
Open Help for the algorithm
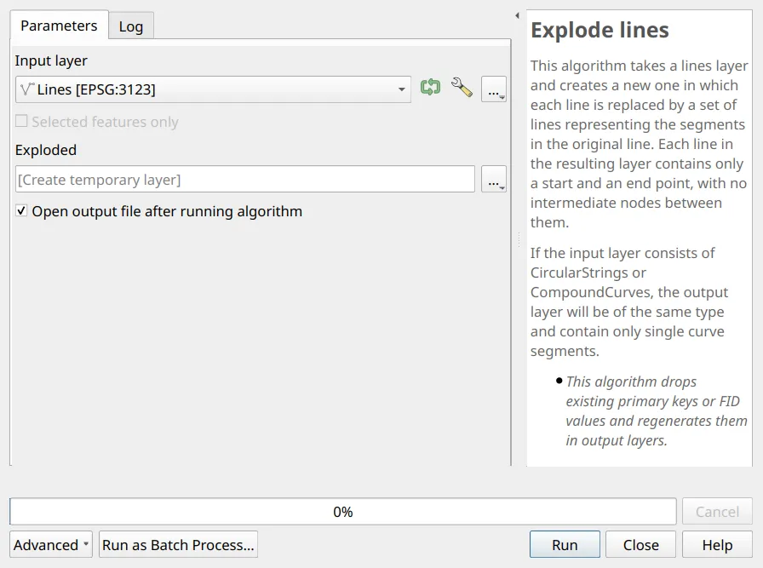click(x=717, y=545)
